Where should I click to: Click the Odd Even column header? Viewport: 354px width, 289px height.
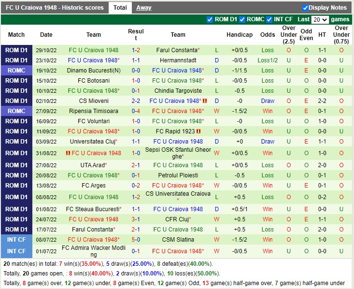306,35
